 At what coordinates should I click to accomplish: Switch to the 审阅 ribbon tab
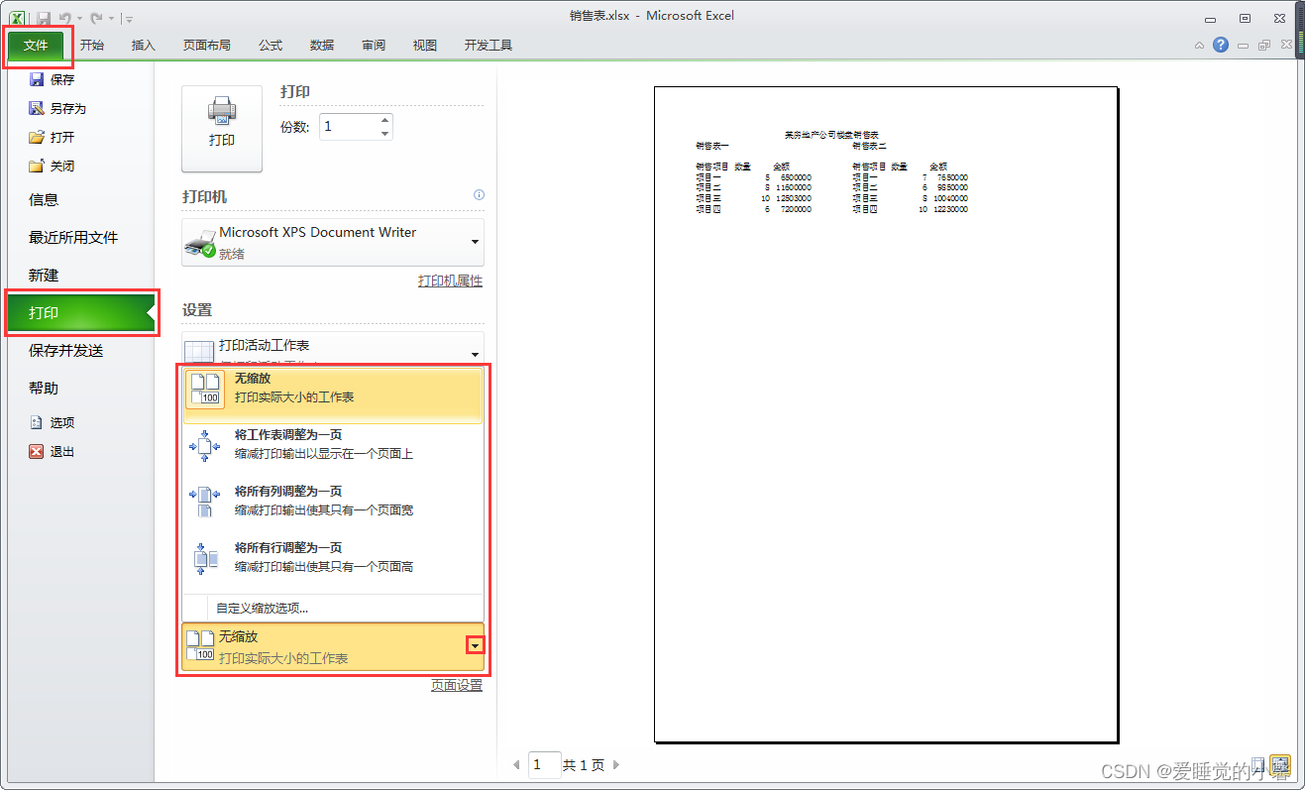pyautogui.click(x=374, y=46)
